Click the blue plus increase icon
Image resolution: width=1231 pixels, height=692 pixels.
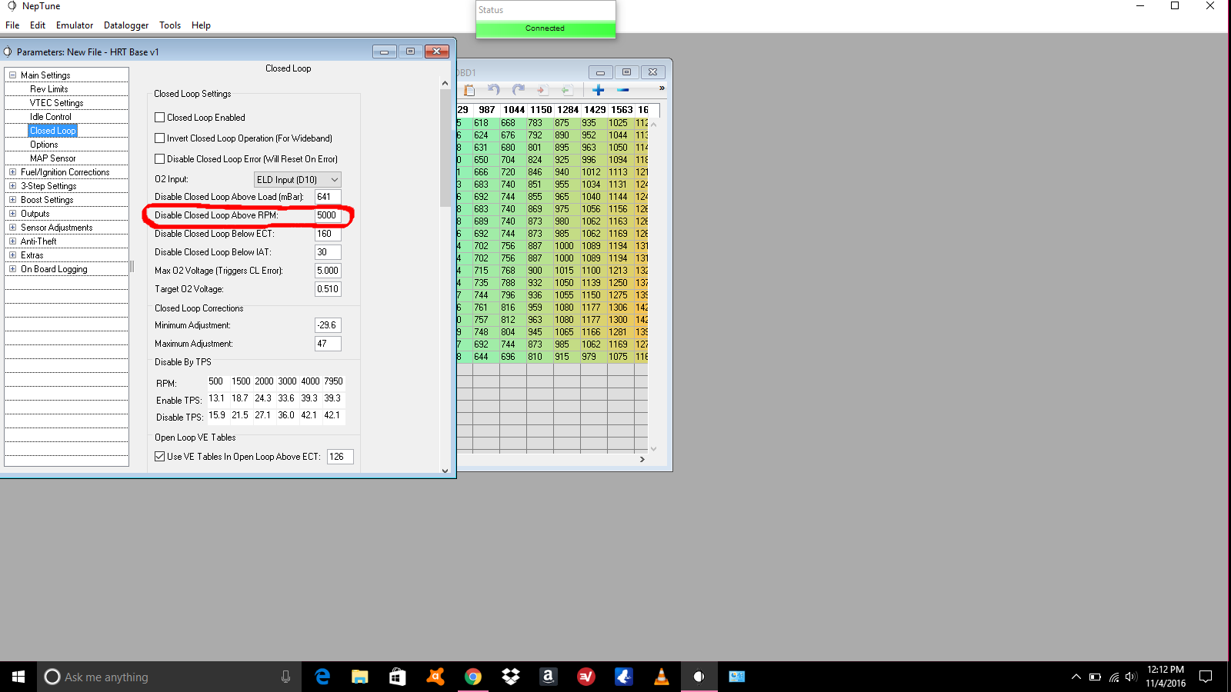click(x=599, y=90)
